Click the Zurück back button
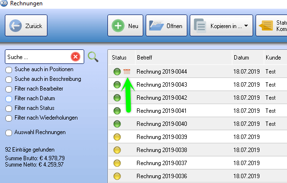 26,26
